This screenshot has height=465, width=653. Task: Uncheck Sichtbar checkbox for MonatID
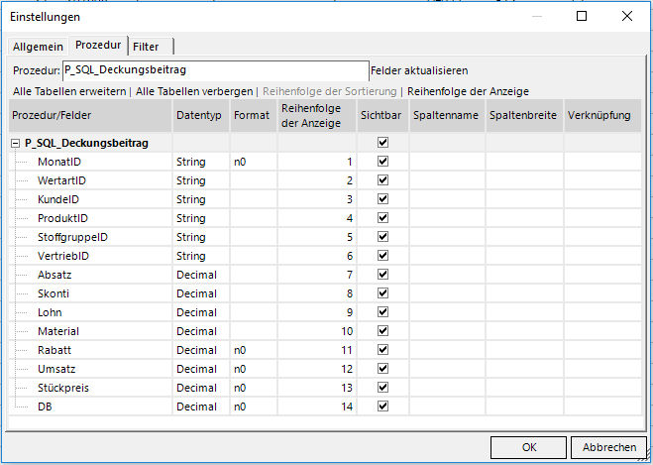point(382,162)
